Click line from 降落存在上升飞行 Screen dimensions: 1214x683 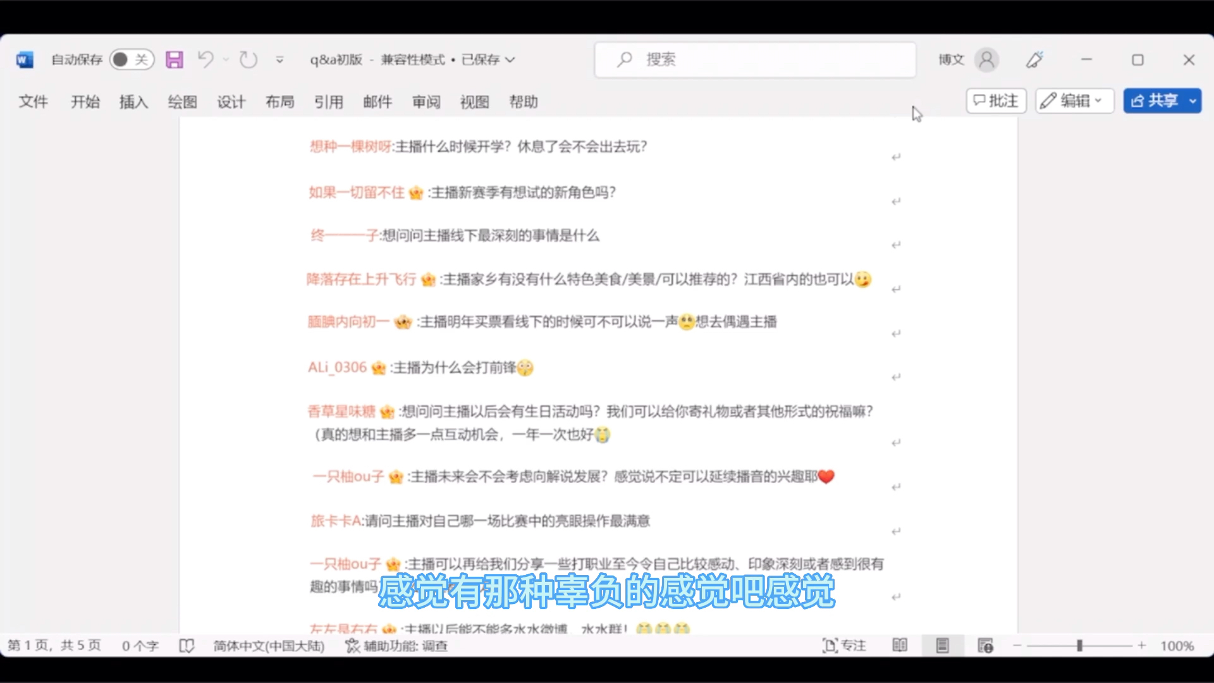(x=589, y=279)
